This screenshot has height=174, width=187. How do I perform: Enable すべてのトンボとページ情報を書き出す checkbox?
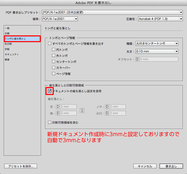pyautogui.click(x=49, y=44)
